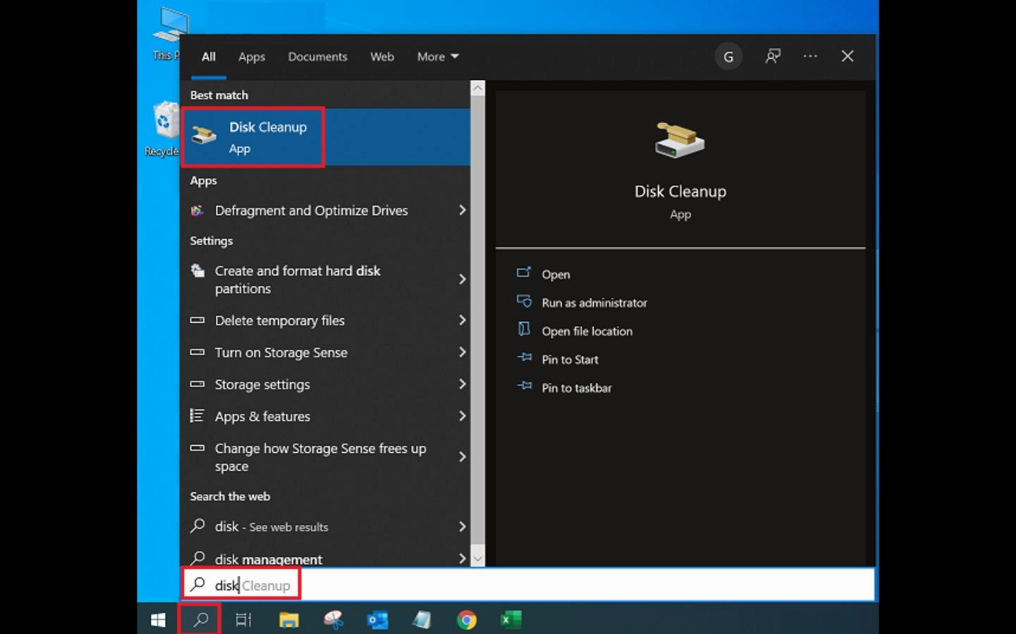The height and width of the screenshot is (634, 1016).
Task: Open Apps & features setting
Action: [x=262, y=416]
